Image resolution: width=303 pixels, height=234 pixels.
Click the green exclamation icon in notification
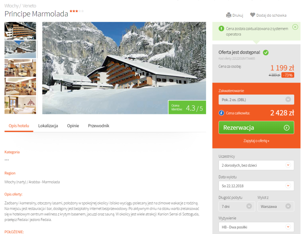(221, 29)
